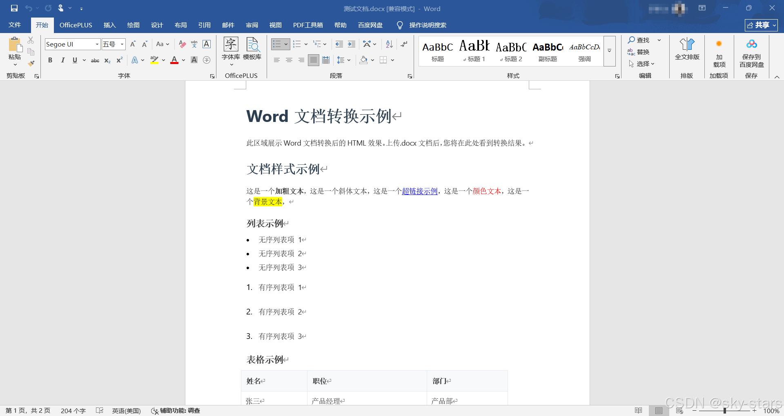
Task: Open the phonetic guide icon
Action: coord(194,44)
